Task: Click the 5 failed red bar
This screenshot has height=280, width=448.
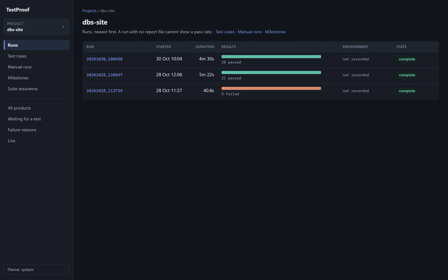Action: click(271, 88)
